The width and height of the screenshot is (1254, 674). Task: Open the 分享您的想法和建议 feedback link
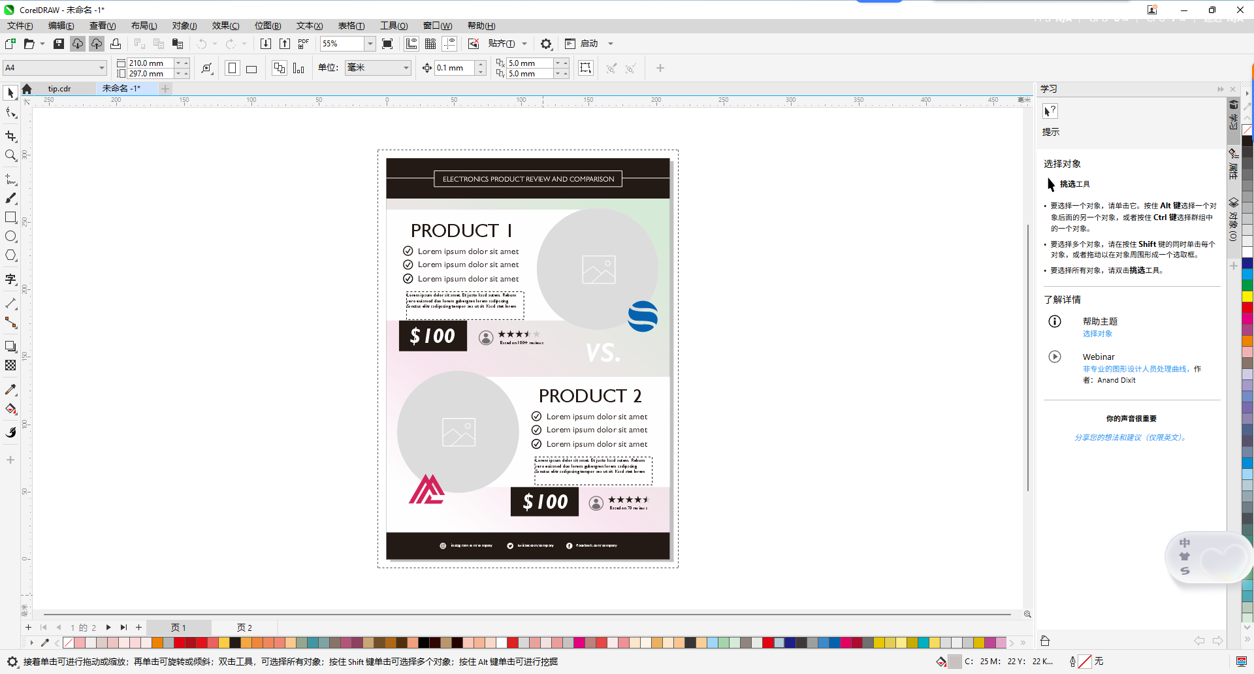coord(1131,438)
